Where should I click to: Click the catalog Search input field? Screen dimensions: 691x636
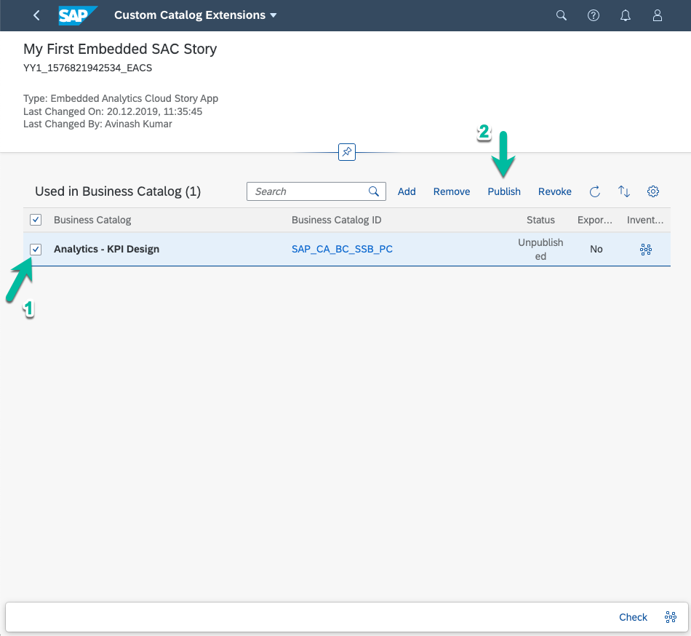pos(308,191)
